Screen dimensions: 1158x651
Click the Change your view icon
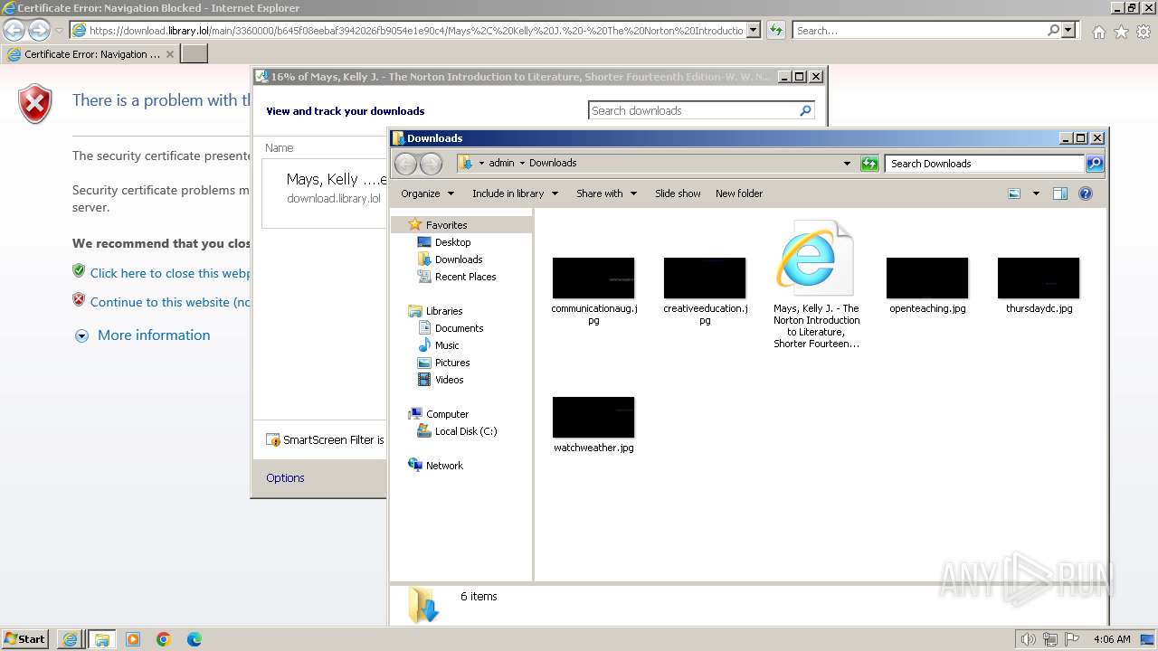click(x=1014, y=193)
